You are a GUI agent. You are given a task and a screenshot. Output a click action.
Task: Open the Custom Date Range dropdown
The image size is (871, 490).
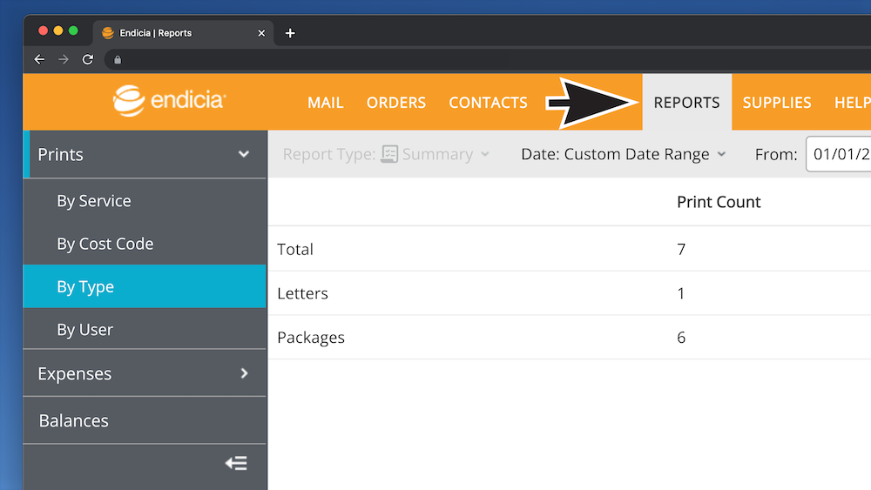(x=624, y=154)
